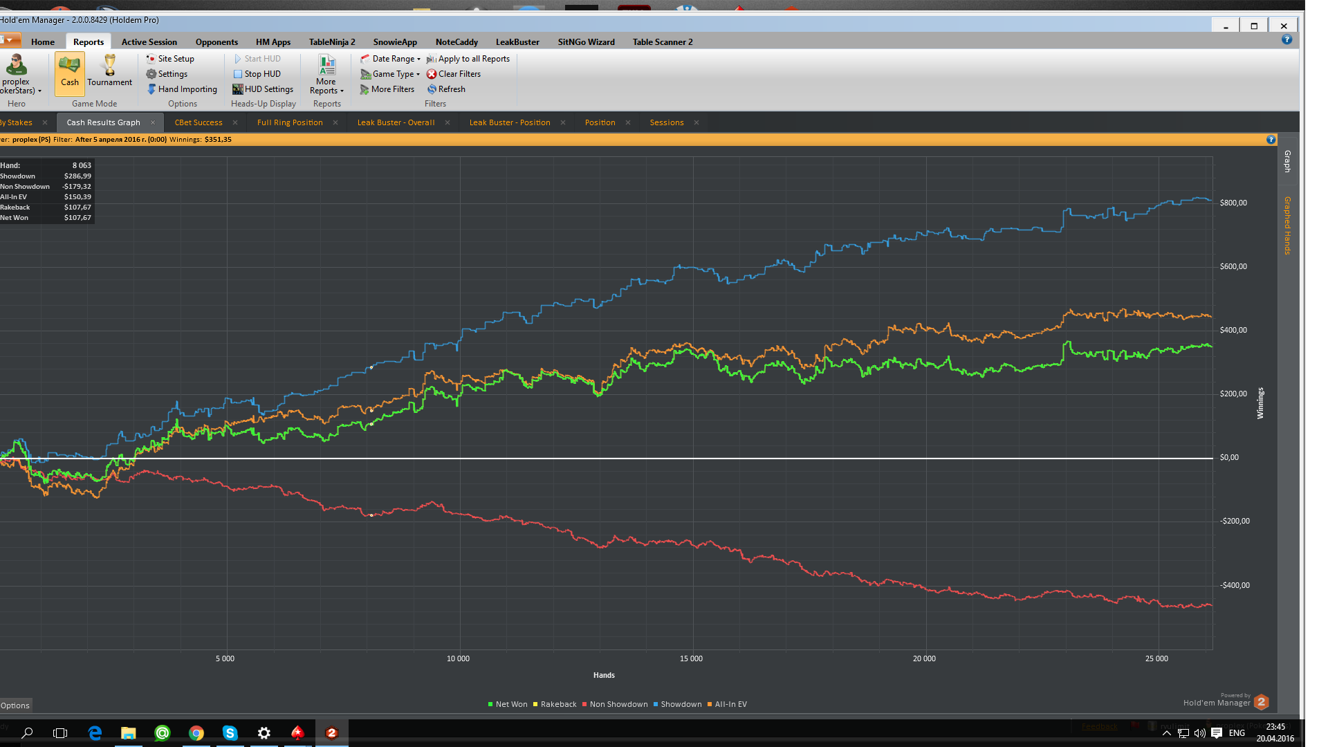The width and height of the screenshot is (1328, 747).
Task: Click Holdem Manager 2 taskbar icon
Action: pyautogui.click(x=331, y=733)
